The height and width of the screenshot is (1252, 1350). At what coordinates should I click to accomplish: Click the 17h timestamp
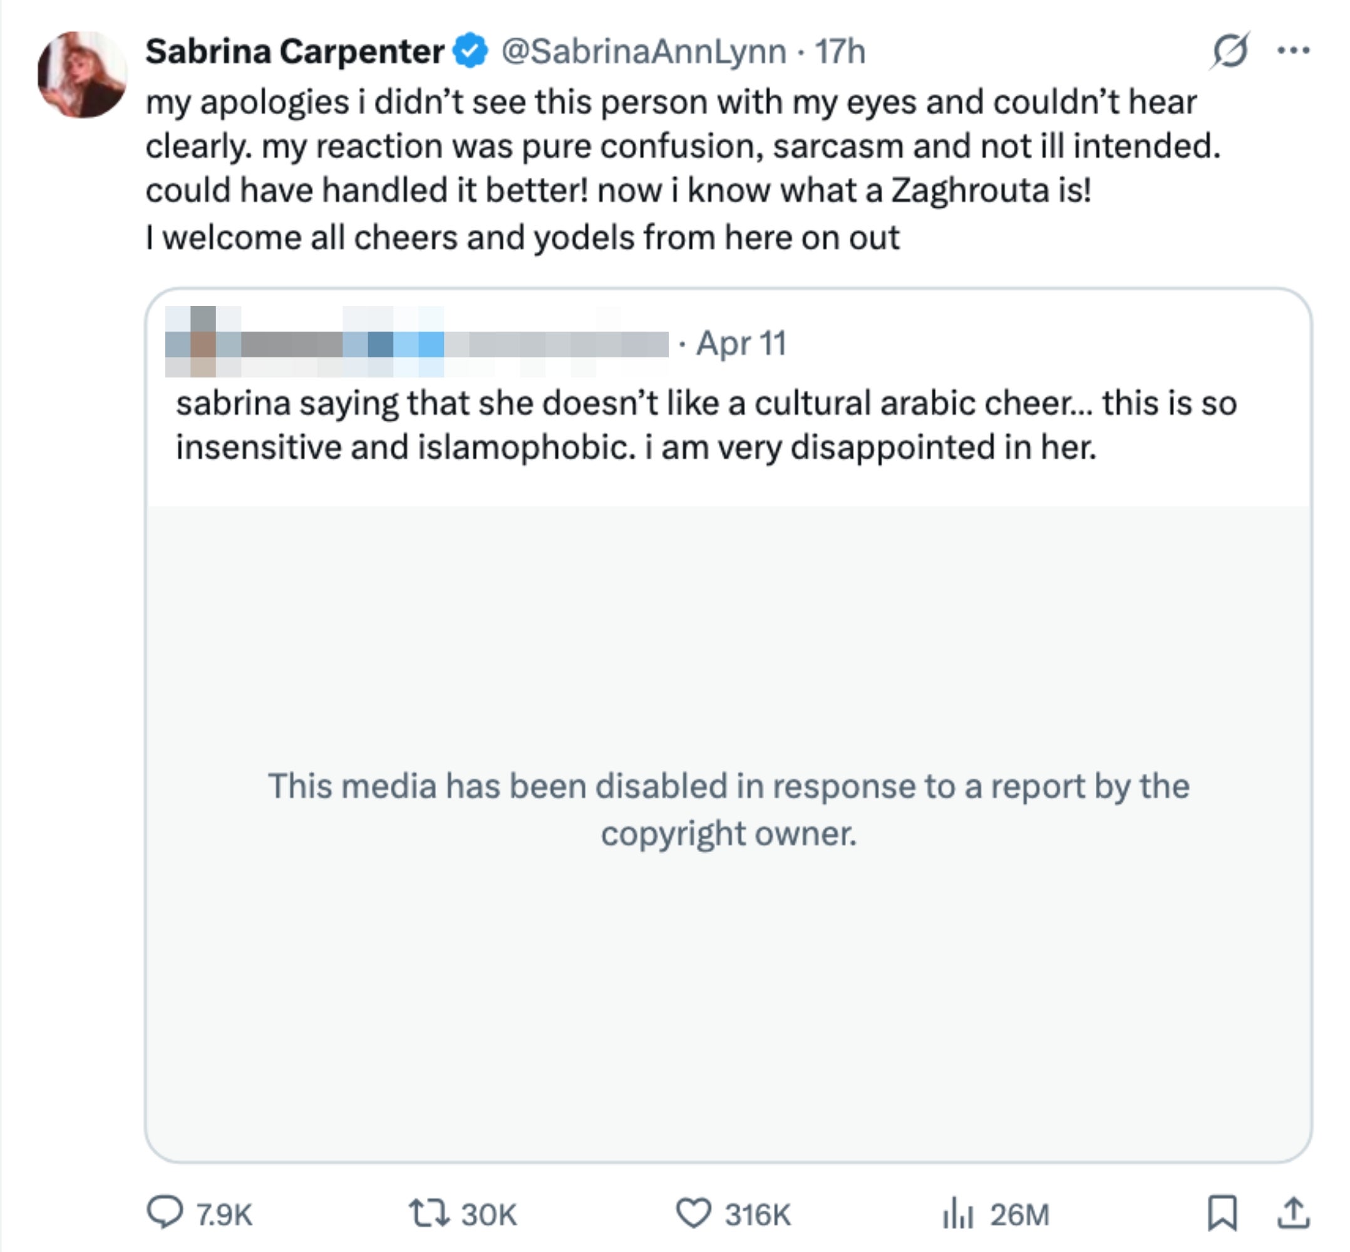[x=840, y=51]
